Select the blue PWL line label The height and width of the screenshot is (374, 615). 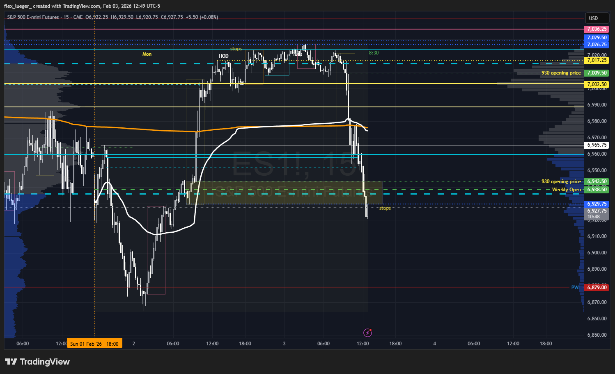click(x=576, y=288)
